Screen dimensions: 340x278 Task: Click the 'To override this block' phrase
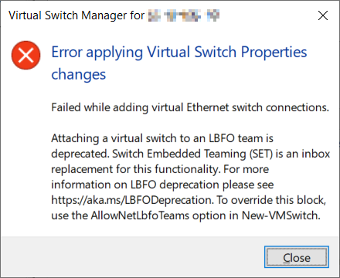pyautogui.click(x=271, y=200)
